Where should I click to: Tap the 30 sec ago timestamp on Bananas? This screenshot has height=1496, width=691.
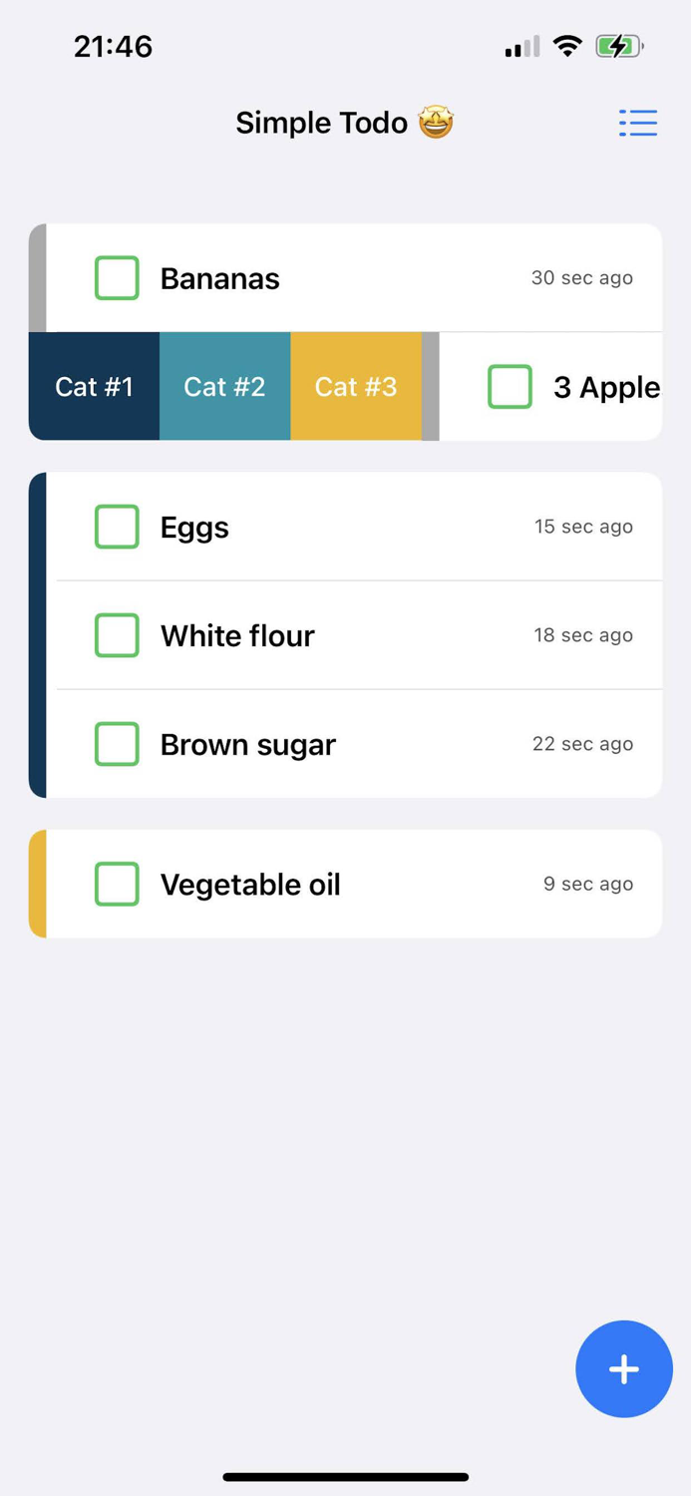581,278
